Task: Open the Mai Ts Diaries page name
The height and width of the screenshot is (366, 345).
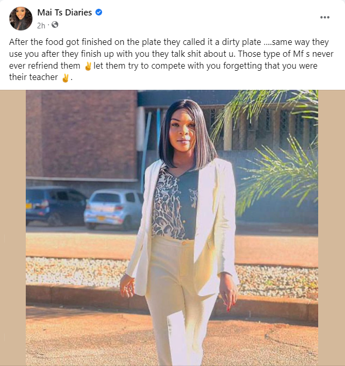Action: click(x=64, y=12)
